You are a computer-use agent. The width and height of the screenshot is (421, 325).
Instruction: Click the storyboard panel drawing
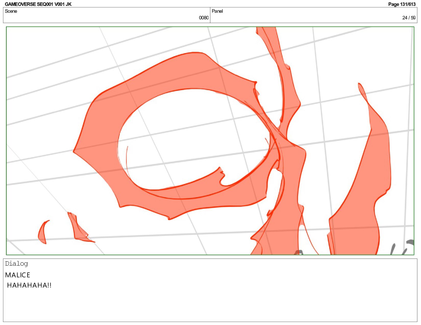(x=210, y=141)
